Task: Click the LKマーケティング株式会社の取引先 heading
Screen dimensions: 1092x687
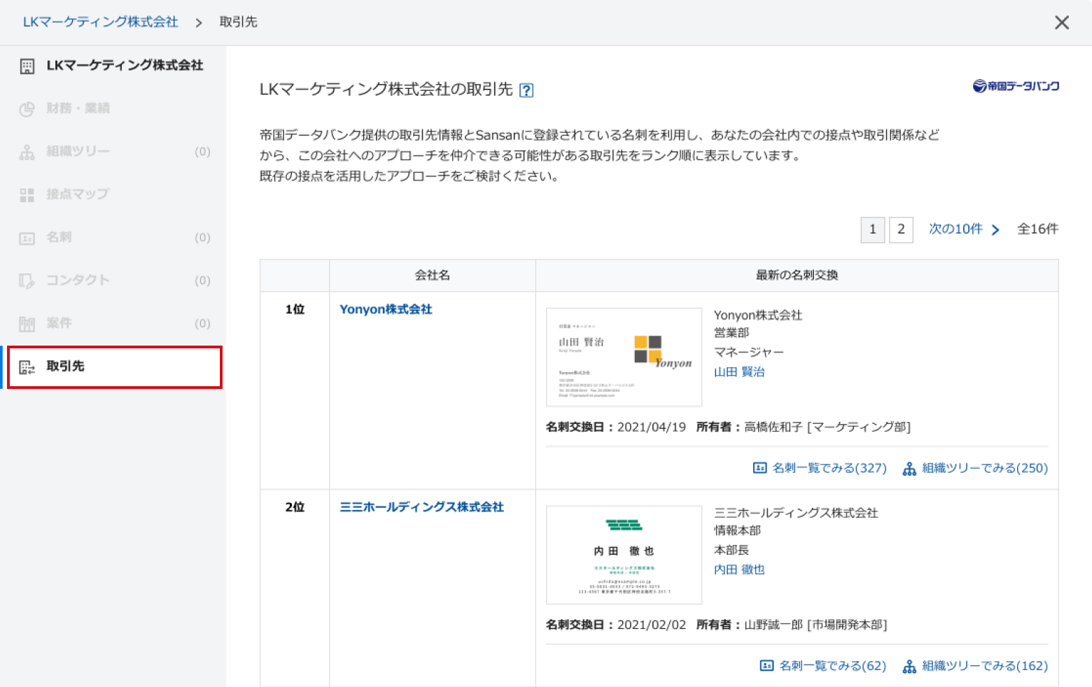Action: [x=386, y=90]
